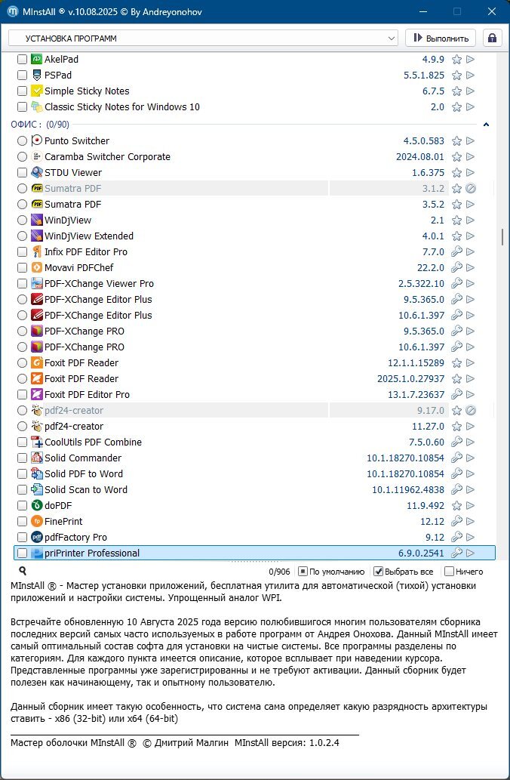The image size is (510, 780).
Task: Check the STDU Viewer checkbox
Action: [x=22, y=173]
